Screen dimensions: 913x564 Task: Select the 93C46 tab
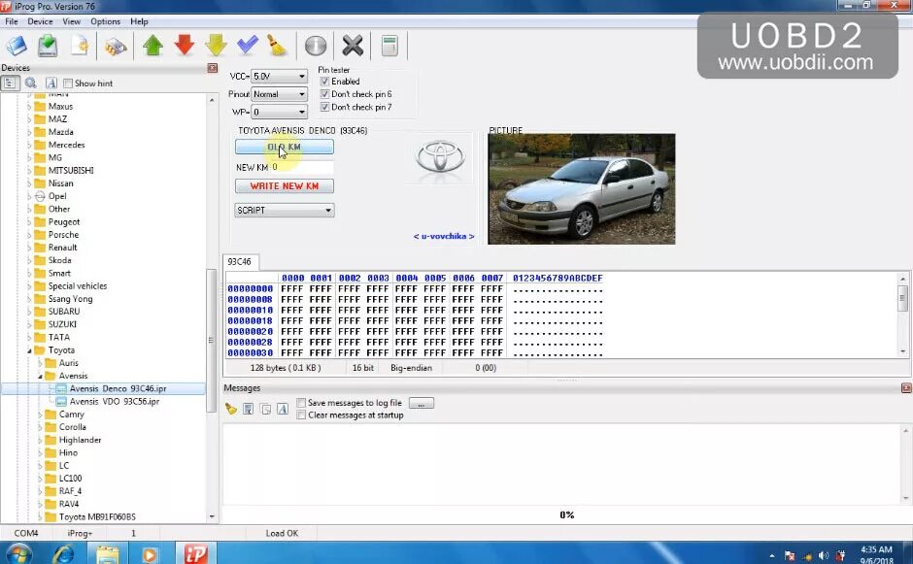click(239, 262)
